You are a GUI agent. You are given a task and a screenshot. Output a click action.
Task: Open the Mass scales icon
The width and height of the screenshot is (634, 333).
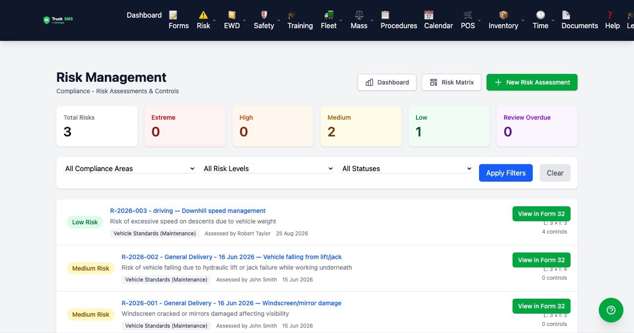tap(359, 15)
